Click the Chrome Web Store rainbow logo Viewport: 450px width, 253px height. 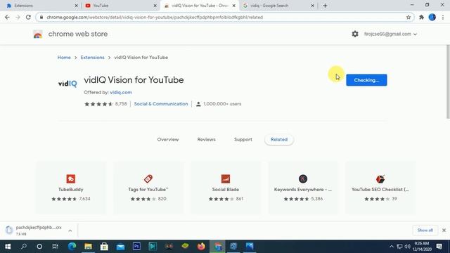pyautogui.click(x=37, y=34)
